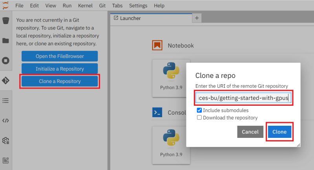Click the Console section terminal icon

coord(157,112)
